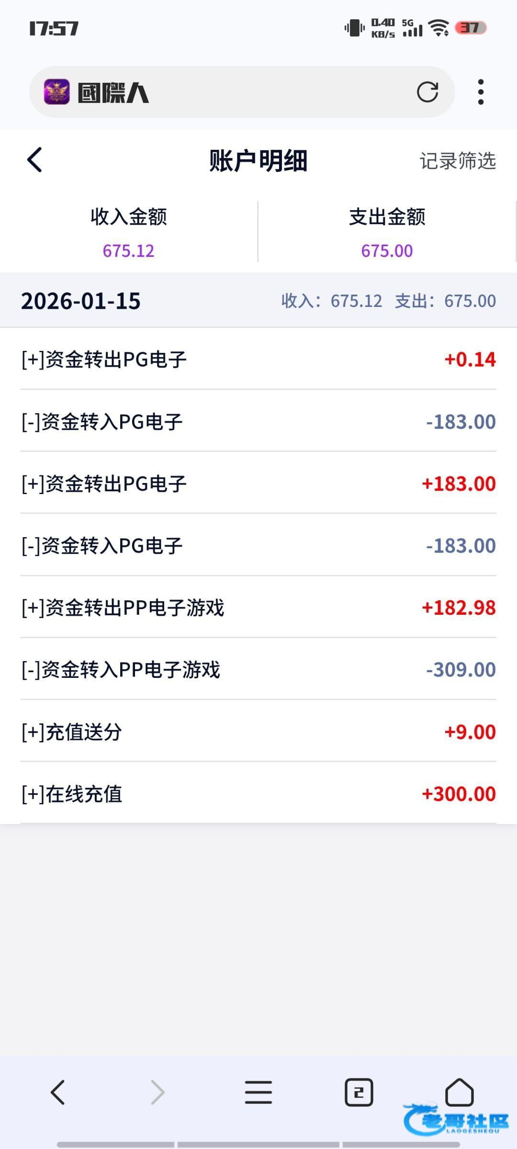Select the 支出金额 summary tab
The height and width of the screenshot is (1149, 517).
tap(387, 232)
